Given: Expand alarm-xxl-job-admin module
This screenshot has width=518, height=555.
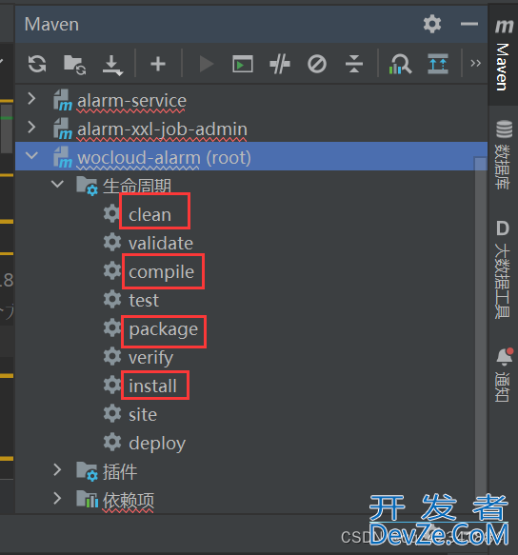Looking at the screenshot, I should tap(31, 127).
